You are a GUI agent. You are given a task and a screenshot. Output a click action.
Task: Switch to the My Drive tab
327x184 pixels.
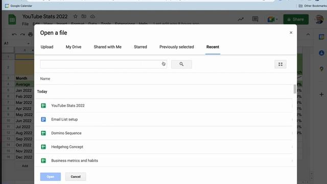click(x=74, y=47)
